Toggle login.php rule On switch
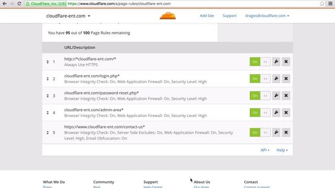The image size is (335, 188). (x=260, y=79)
